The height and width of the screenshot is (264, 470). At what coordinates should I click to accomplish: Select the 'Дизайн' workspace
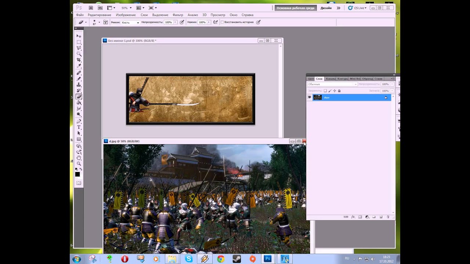click(326, 8)
